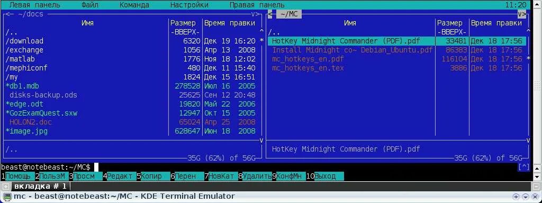Click the left panel scroll down 'v' marker
542x203 pixels.
tap(261, 140)
